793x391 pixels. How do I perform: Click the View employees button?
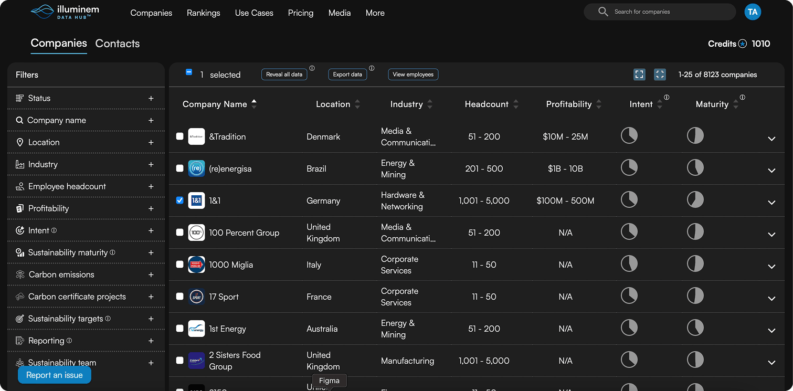(413, 75)
